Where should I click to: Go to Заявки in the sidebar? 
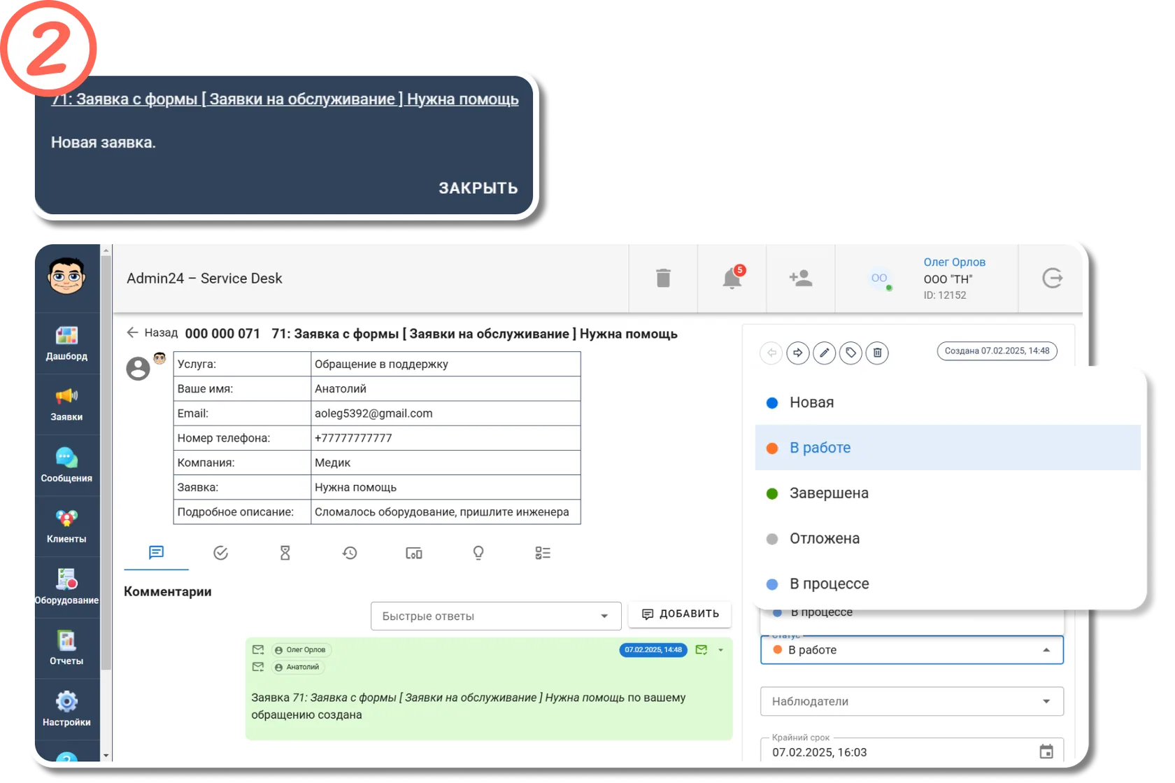[x=66, y=404]
